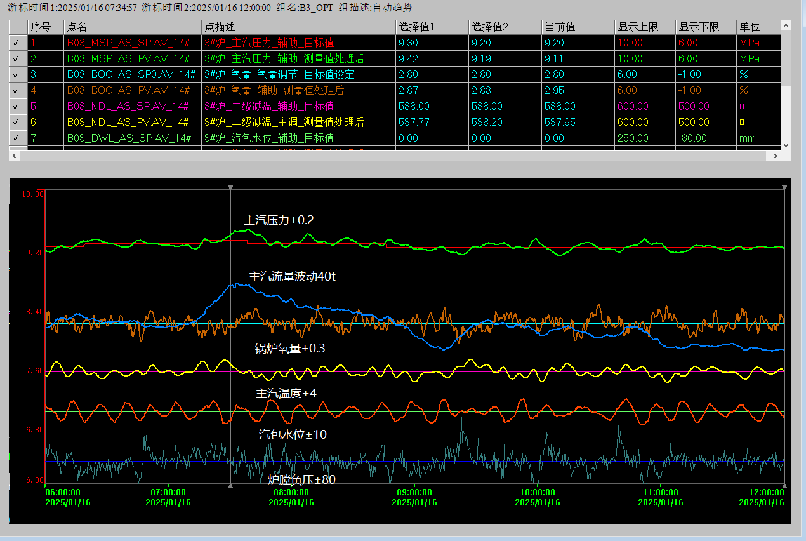Click the 500.00 lower limit in row 5
The height and width of the screenshot is (541, 806).
[694, 106]
